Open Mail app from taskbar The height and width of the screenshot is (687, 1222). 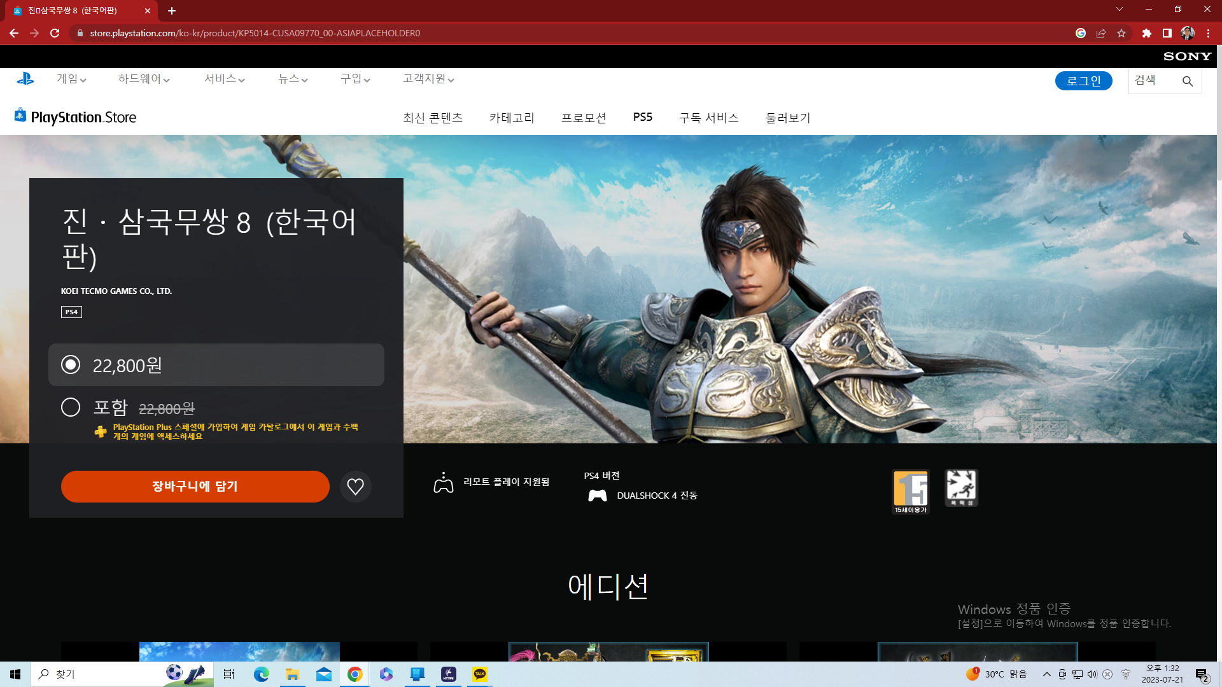324,674
